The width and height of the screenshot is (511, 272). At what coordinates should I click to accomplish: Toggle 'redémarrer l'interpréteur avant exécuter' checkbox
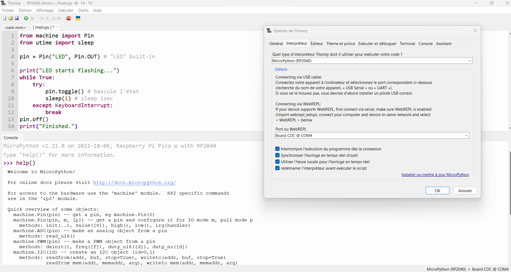click(x=277, y=168)
